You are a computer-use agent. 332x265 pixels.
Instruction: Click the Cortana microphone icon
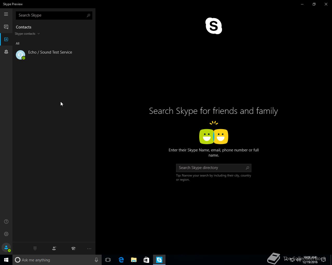(x=96, y=260)
